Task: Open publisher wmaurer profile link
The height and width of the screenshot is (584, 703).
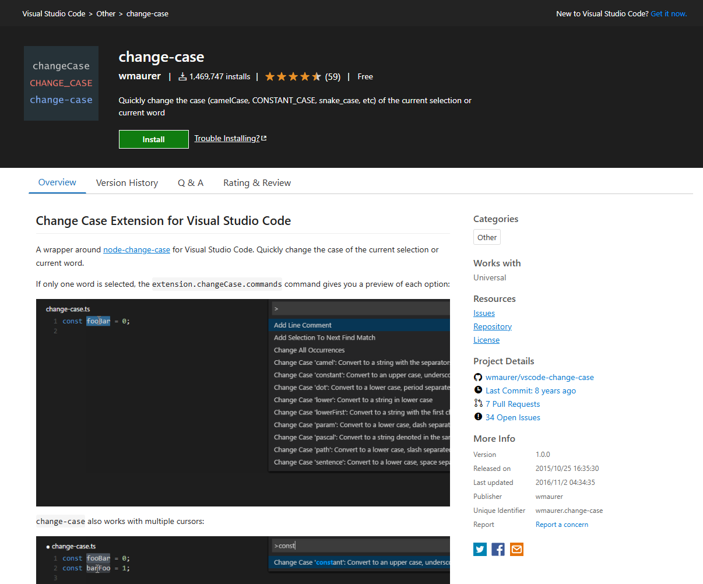Action: pos(140,76)
